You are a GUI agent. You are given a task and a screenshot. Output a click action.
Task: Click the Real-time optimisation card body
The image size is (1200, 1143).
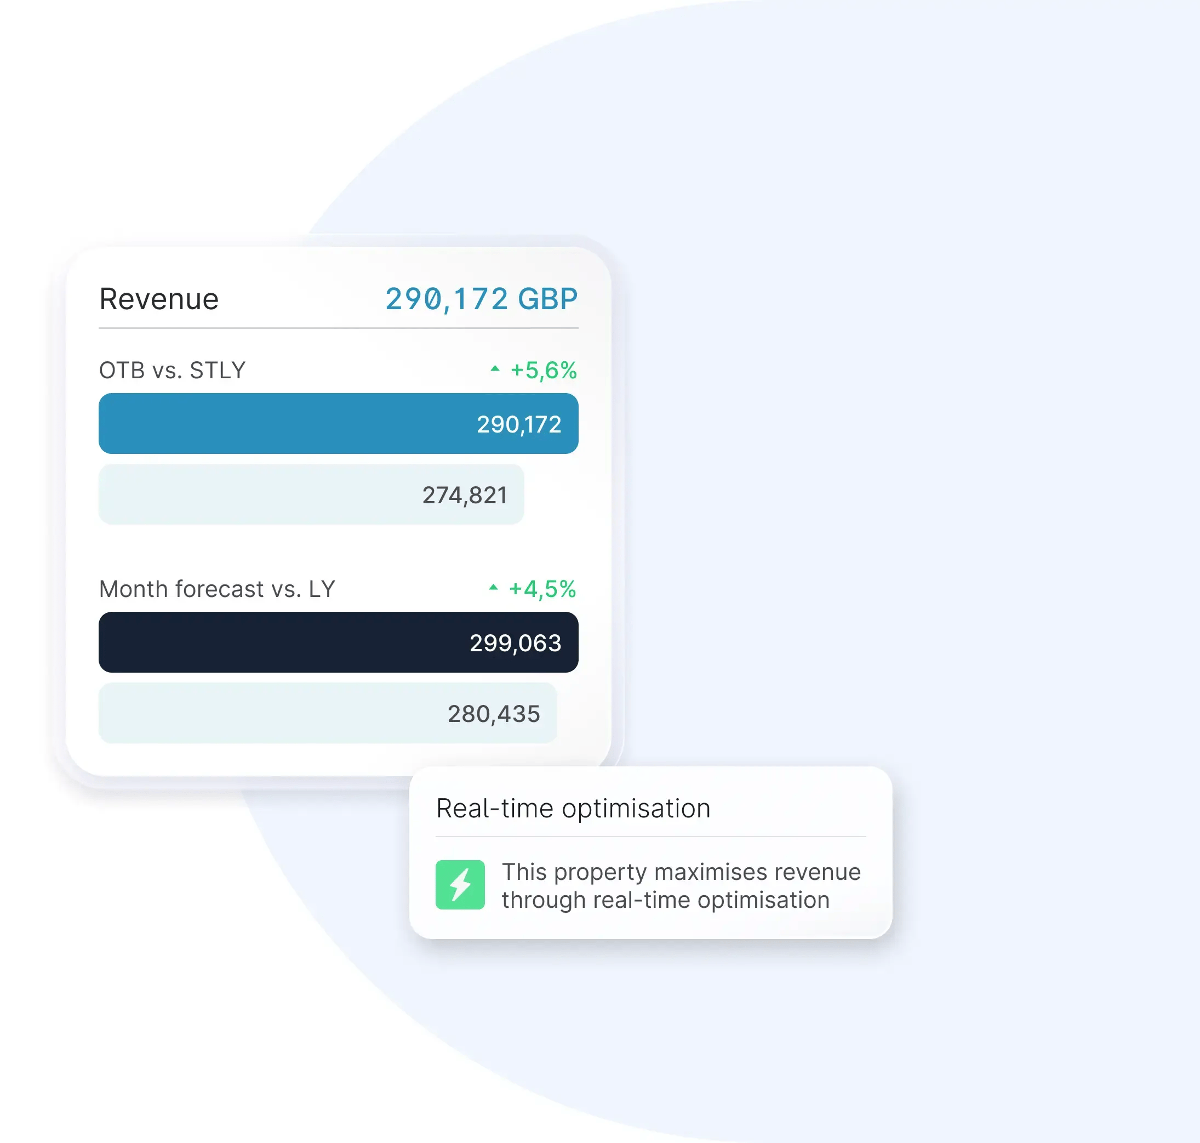pos(650,852)
